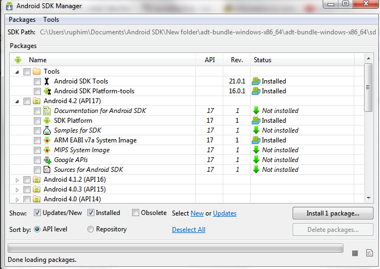Click the package list vertical scrollbar thumb

369,87
